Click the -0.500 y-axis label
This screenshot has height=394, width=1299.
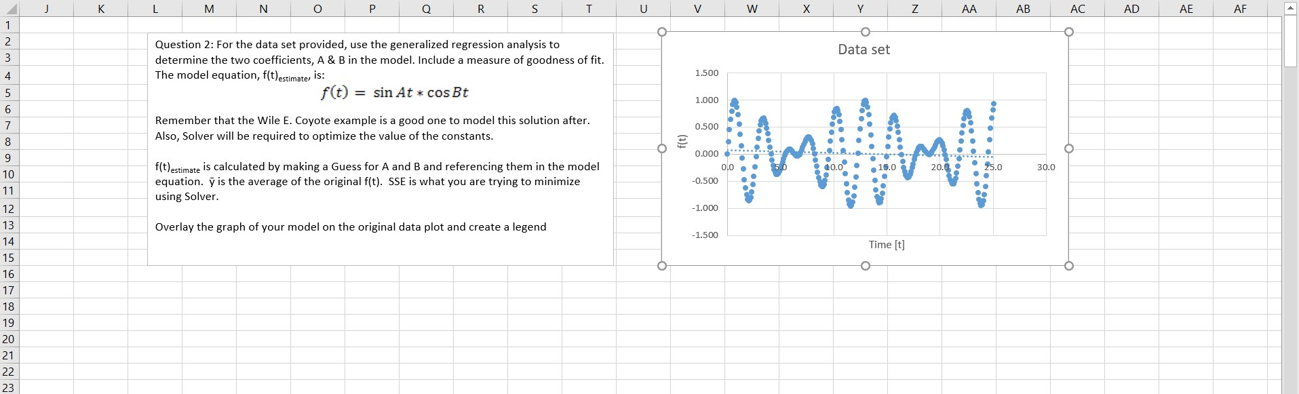705,181
